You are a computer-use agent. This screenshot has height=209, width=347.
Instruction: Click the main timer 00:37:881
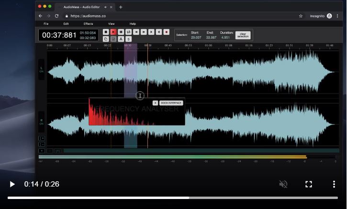[59, 35]
